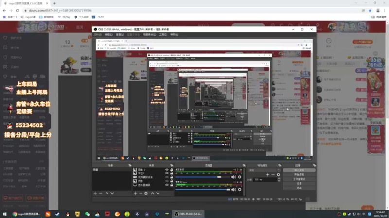Image resolution: width=389 pixels, height=218 pixels.
Task: Go back in Chrome browser
Action: click(x=4, y=10)
